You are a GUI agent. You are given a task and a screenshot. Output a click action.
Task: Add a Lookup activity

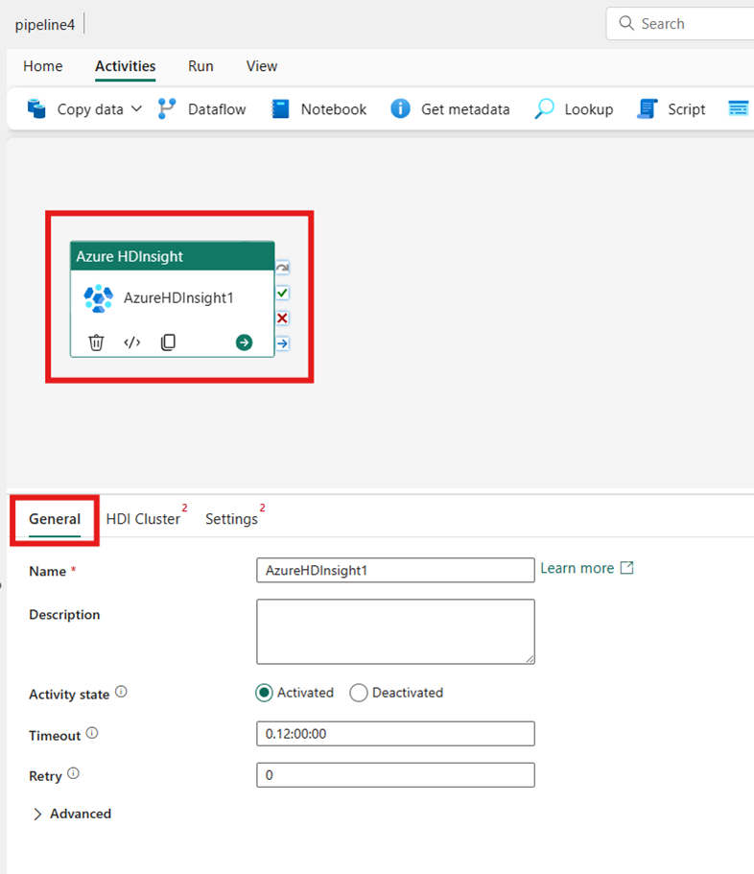click(574, 109)
